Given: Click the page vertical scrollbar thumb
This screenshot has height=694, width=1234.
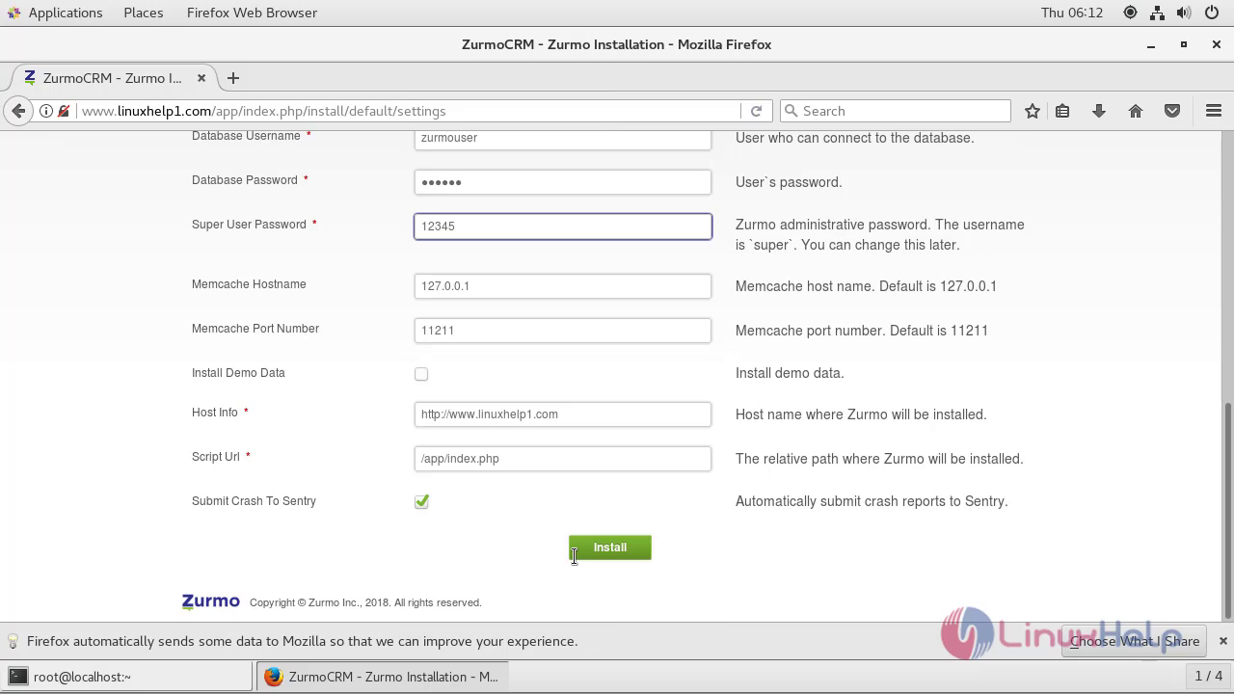Looking at the screenshot, I should pyautogui.click(x=1227, y=511).
